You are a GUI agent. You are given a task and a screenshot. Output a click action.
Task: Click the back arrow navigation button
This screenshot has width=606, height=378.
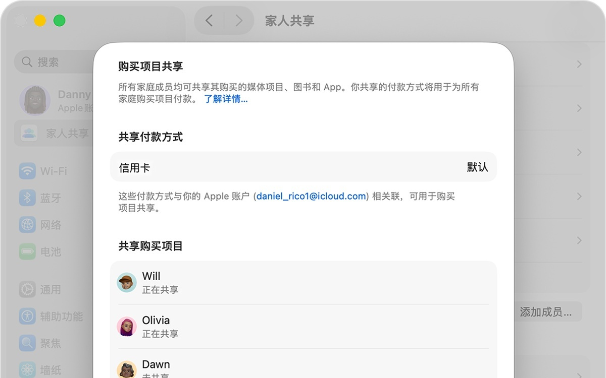tap(210, 21)
